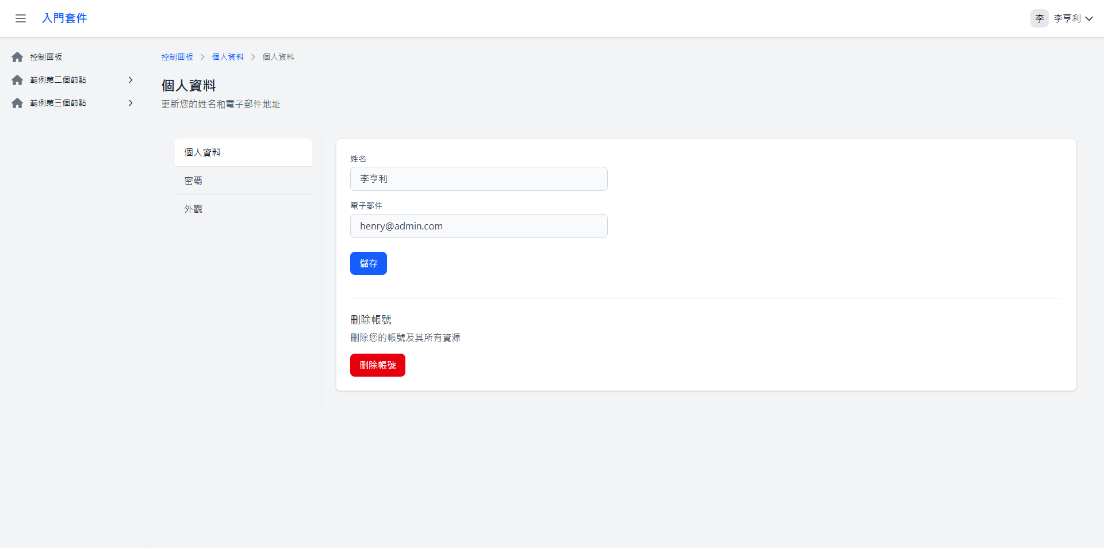
Task: Click the red 刪除帳號 button
Action: (x=378, y=365)
